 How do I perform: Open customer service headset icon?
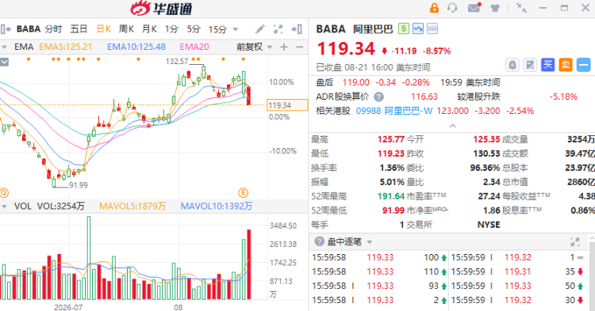[452, 8]
